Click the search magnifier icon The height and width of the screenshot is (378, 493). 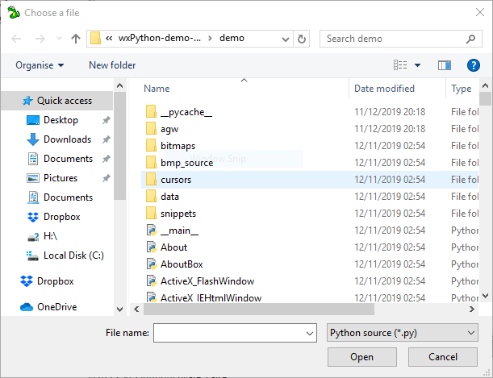tap(470, 39)
